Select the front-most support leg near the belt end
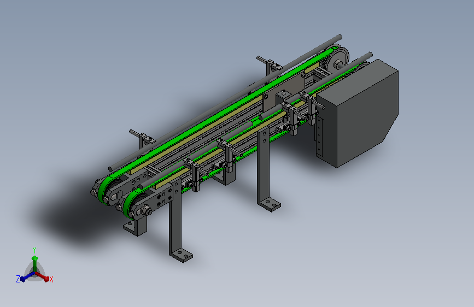This screenshot has height=307, width=474. [177, 221]
